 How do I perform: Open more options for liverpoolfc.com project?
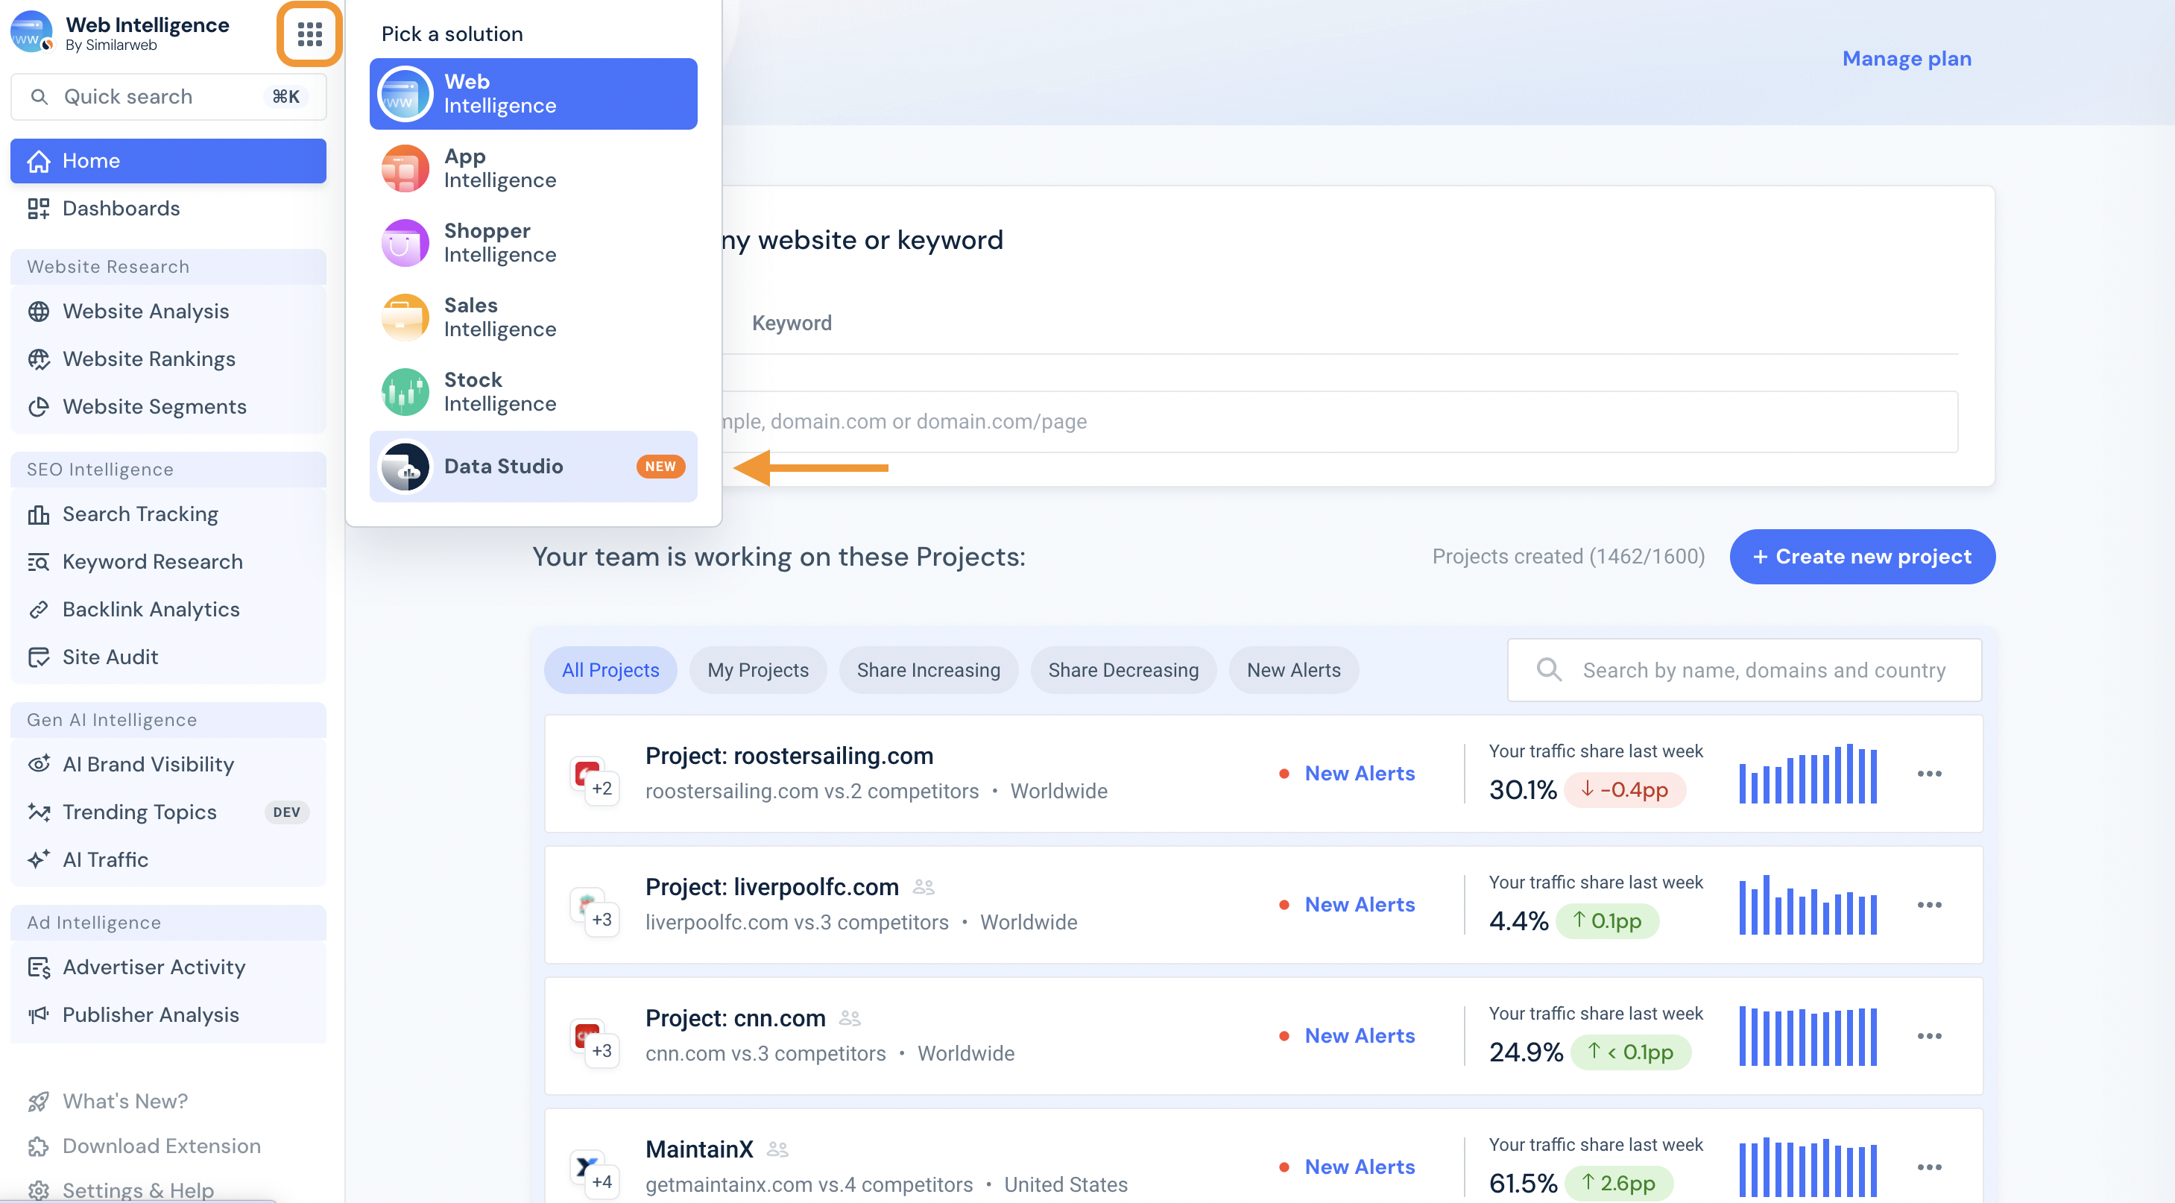click(1929, 905)
